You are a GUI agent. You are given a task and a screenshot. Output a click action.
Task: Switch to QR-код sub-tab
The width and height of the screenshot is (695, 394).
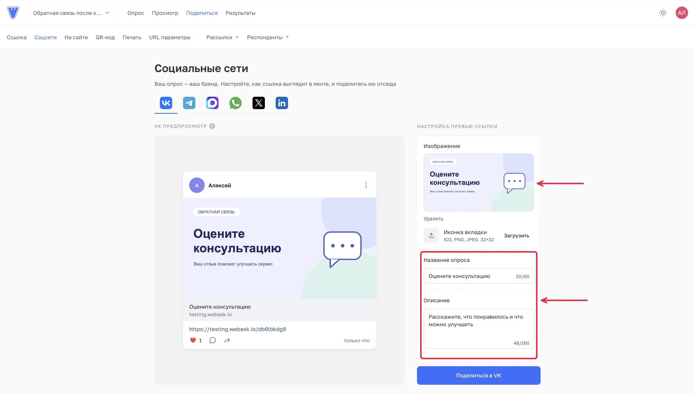[x=105, y=37]
